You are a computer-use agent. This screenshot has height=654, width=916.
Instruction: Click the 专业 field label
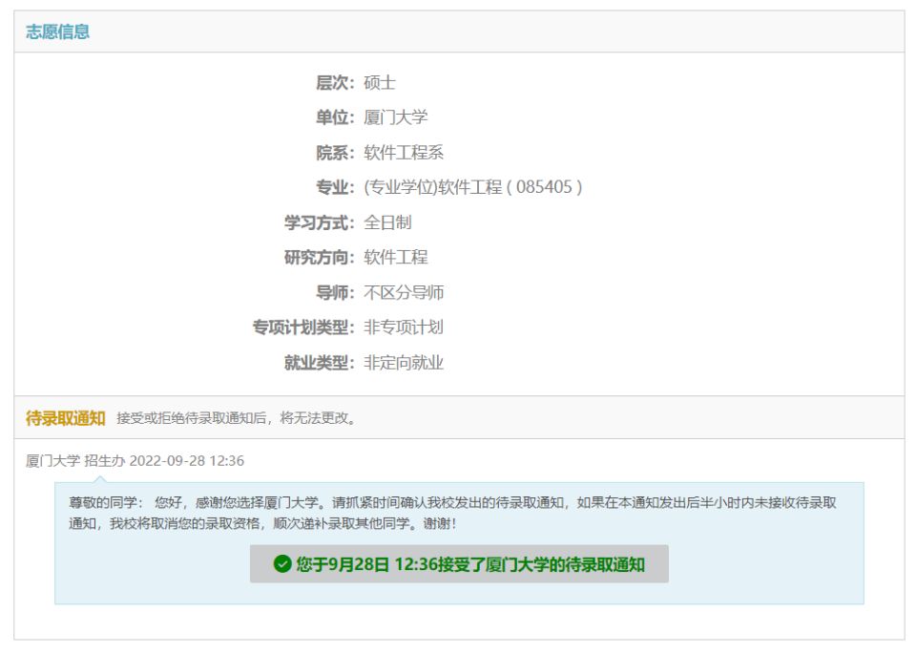pos(335,187)
